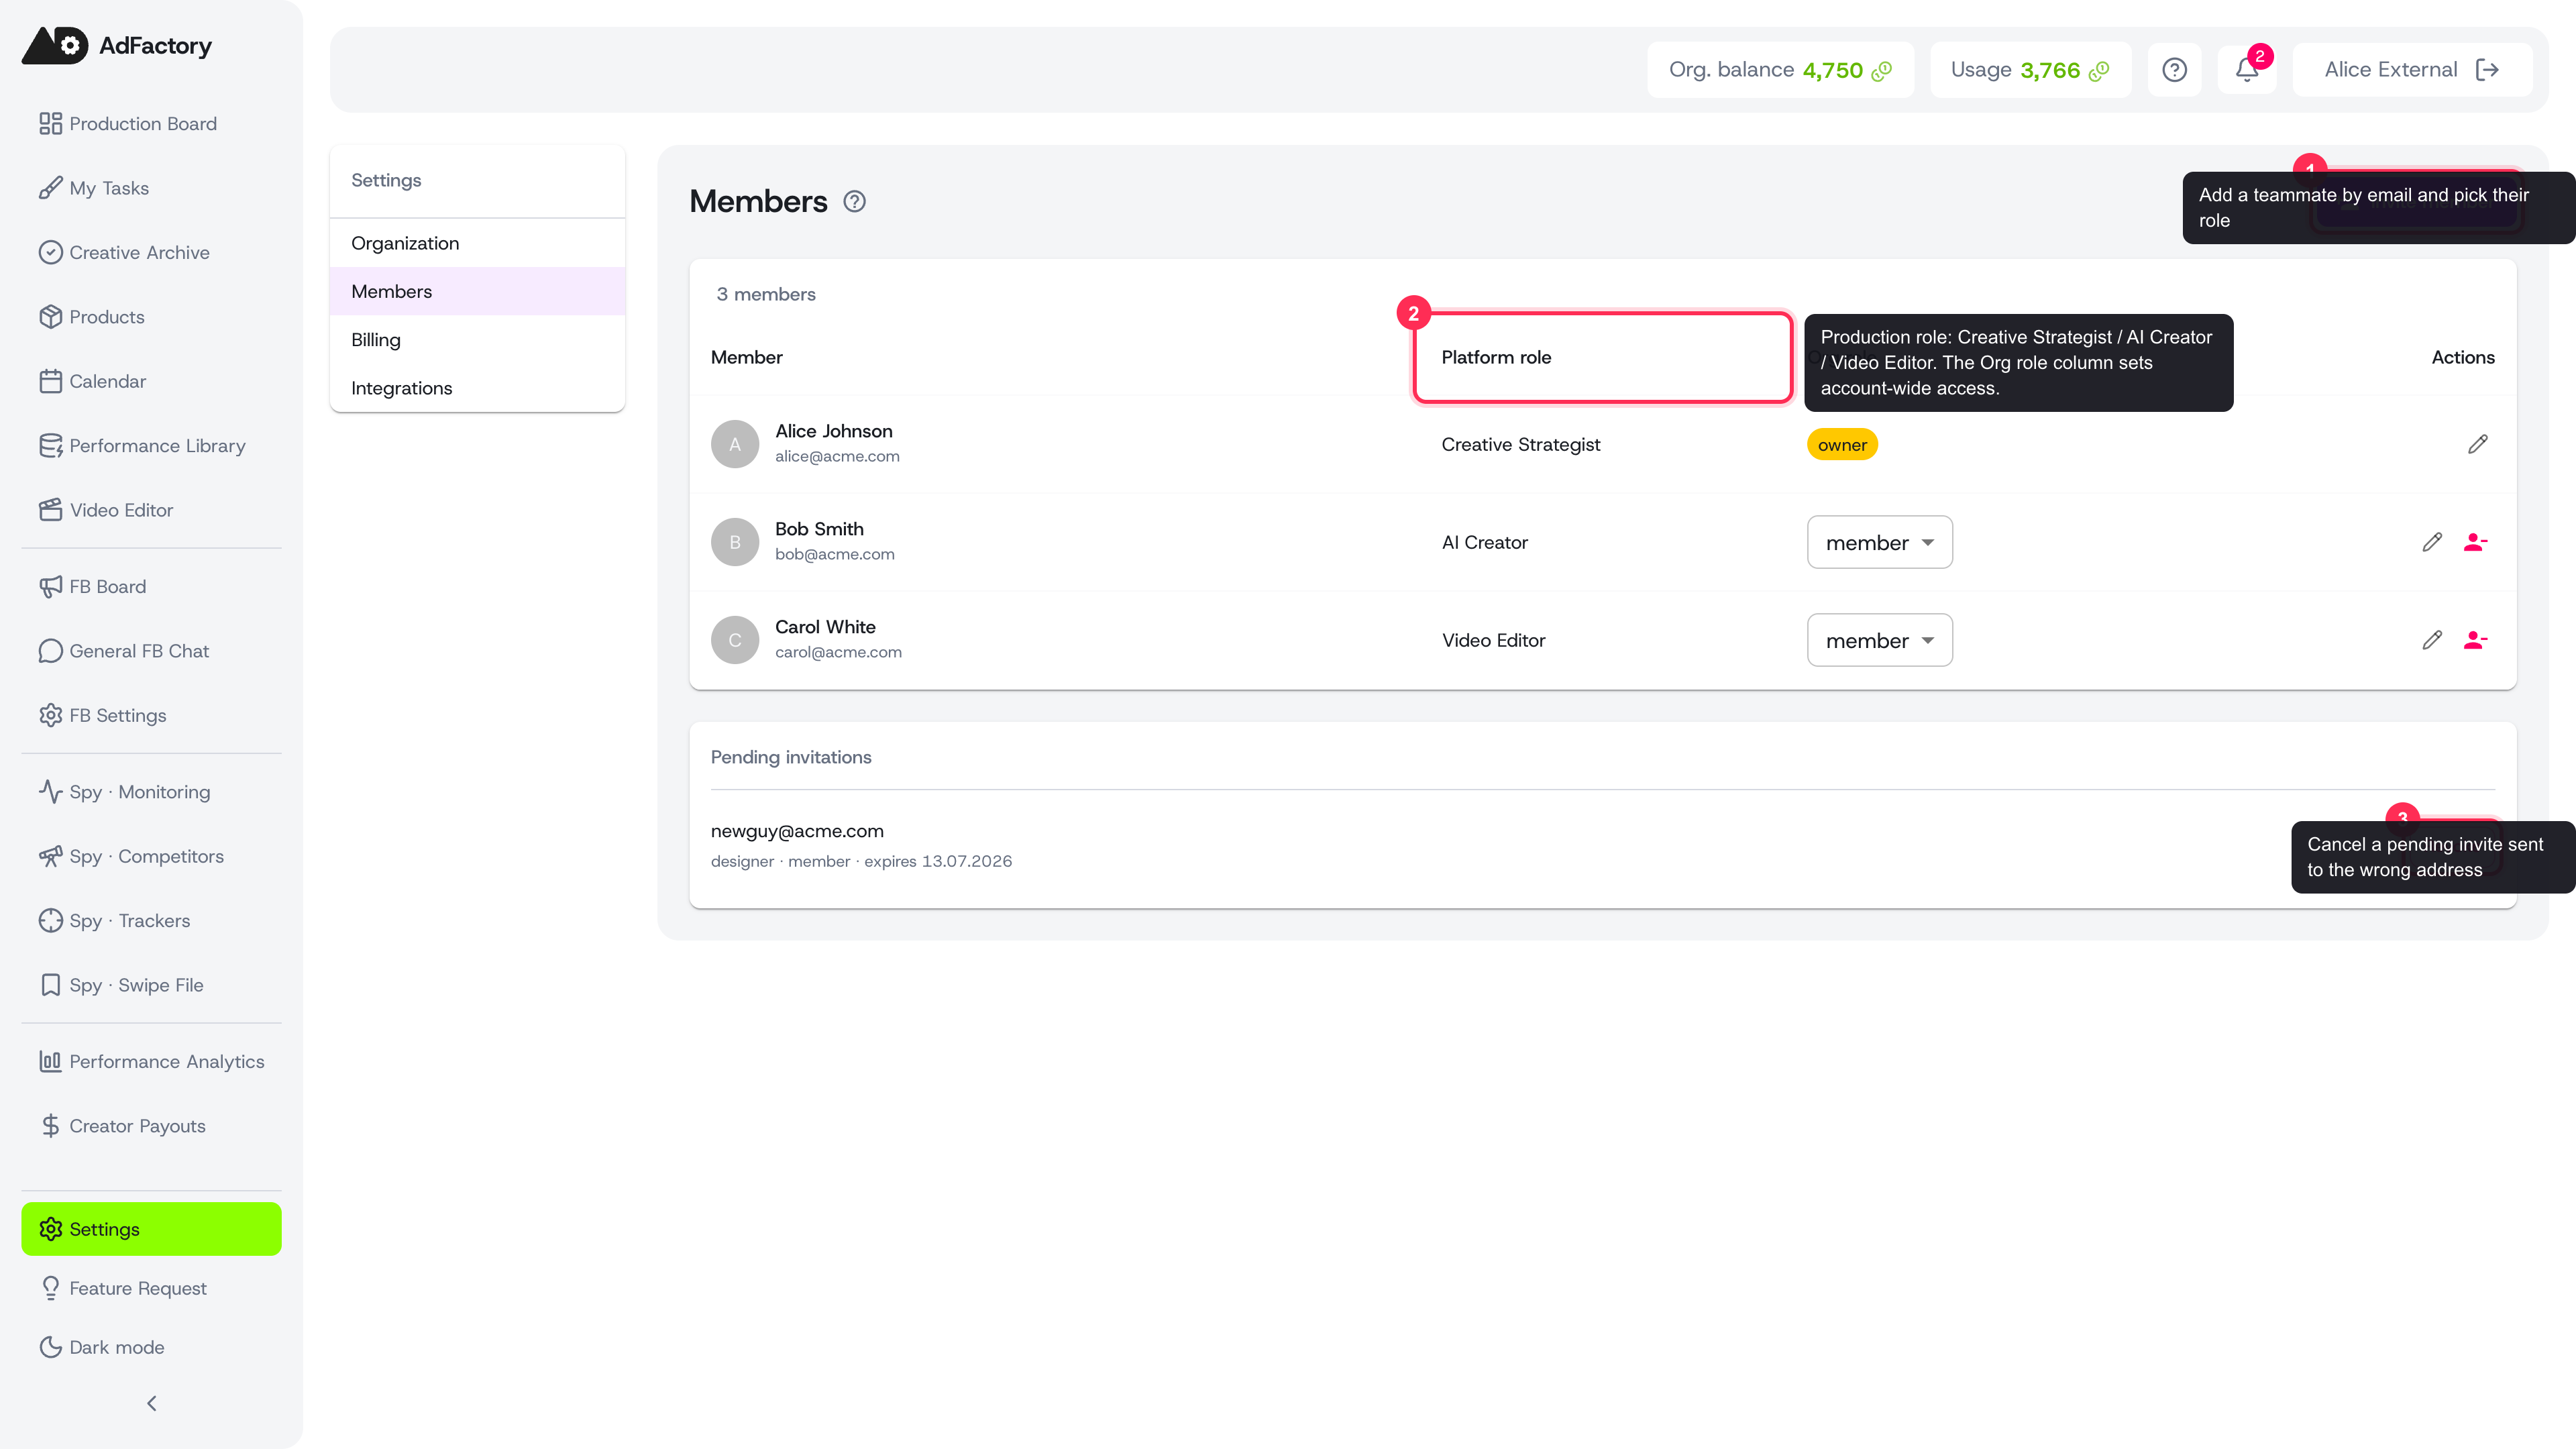
Task: Collapse the sidebar with the chevron
Action: coord(151,1404)
